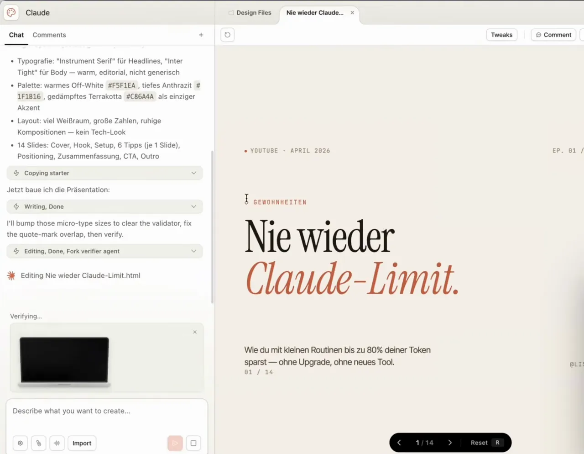Go to the previous slide
The image size is (584, 454).
tap(399, 443)
